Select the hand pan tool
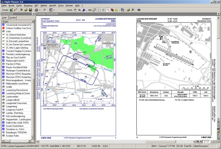 click(75, 10)
